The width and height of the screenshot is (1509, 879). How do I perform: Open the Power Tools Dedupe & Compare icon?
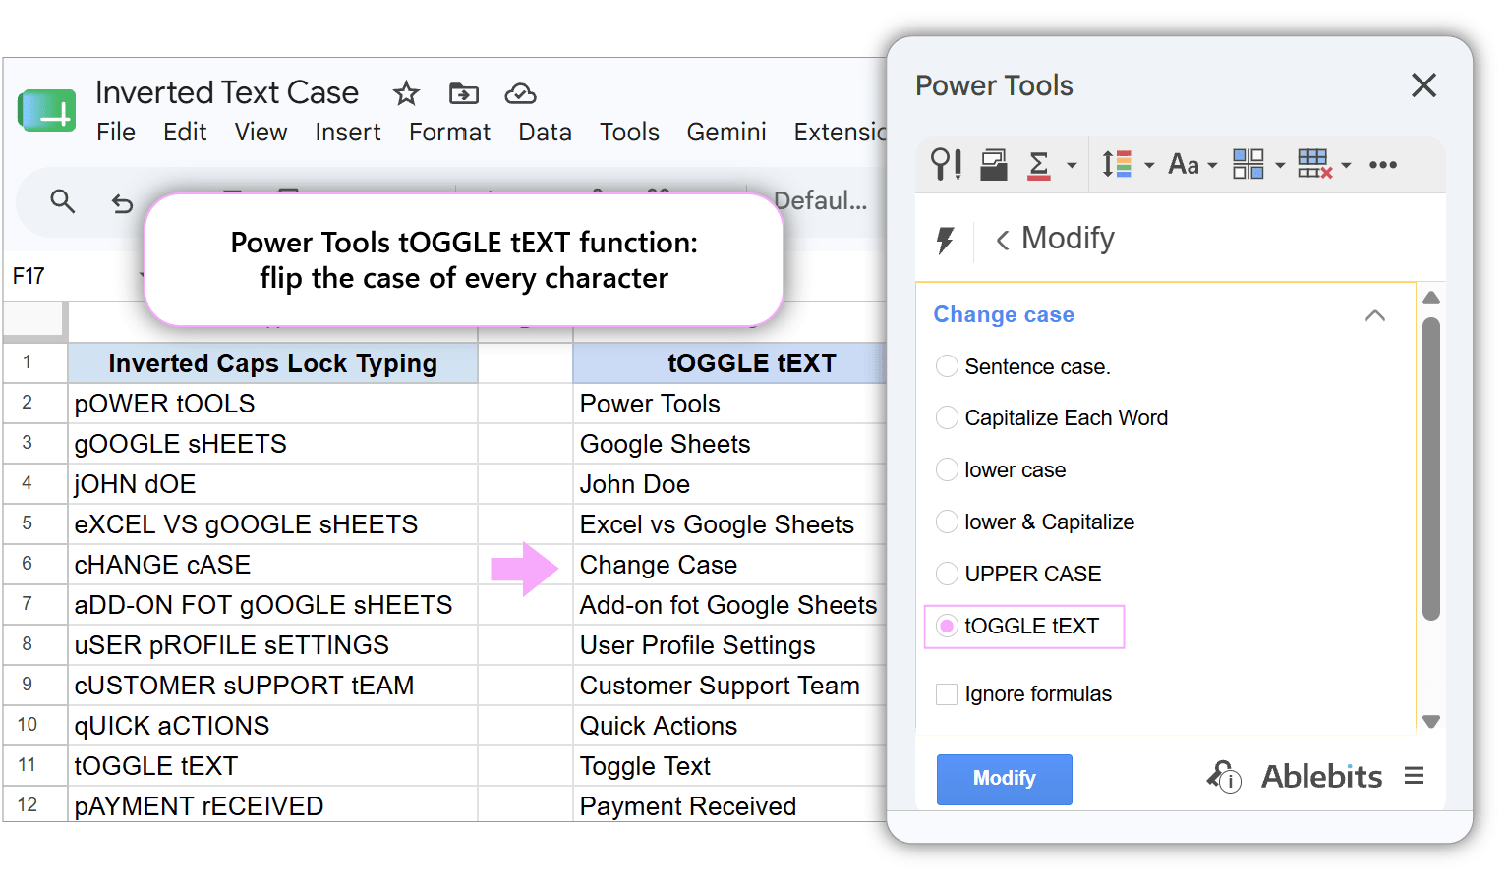(994, 164)
